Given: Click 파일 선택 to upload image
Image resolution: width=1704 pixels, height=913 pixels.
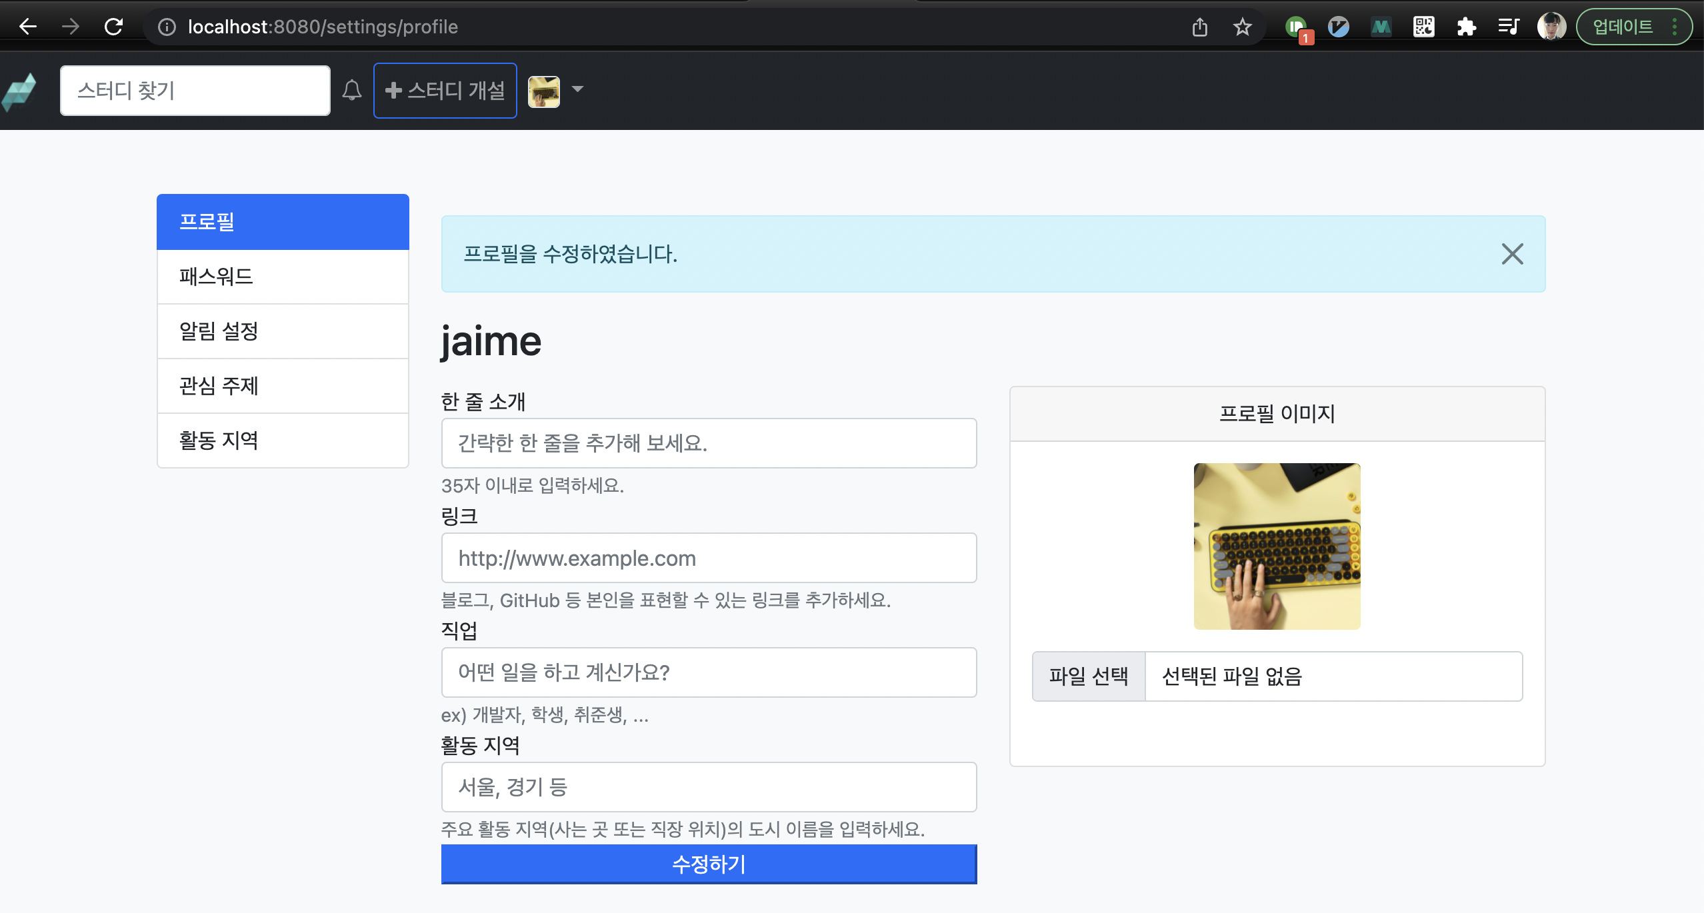Looking at the screenshot, I should [1089, 676].
